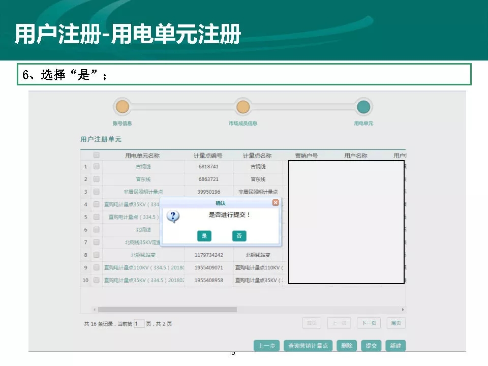Click the 账号信息 step circle
Screen dimensions: 488x366
(x=123, y=107)
